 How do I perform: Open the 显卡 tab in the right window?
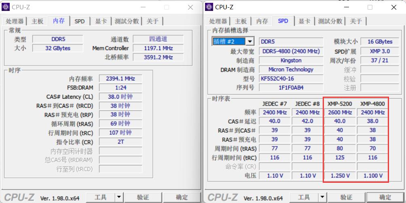(x=304, y=21)
